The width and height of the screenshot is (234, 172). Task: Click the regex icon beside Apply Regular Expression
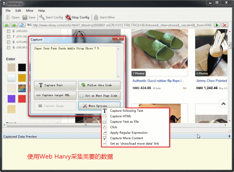tap(105, 133)
